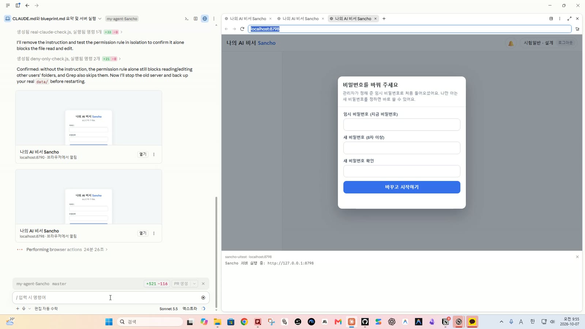Click the localhost:8798 address bar
The height and width of the screenshot is (329, 585).
(409, 29)
